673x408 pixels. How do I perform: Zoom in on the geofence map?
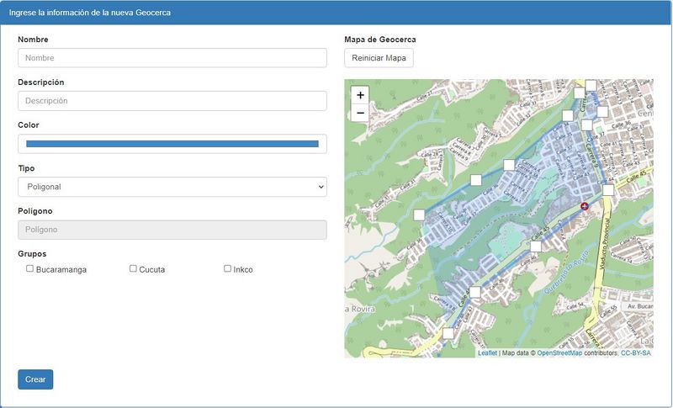tap(360, 95)
